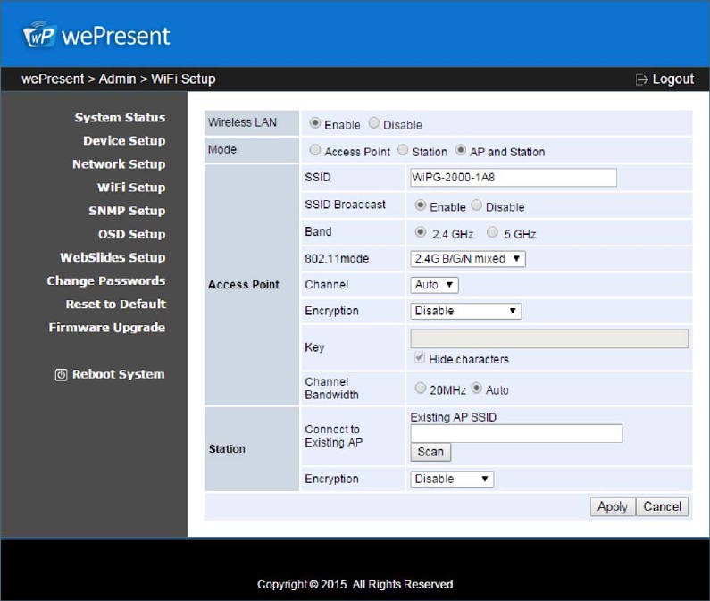Enable SSID Broadcast
The width and height of the screenshot is (710, 601).
point(421,205)
